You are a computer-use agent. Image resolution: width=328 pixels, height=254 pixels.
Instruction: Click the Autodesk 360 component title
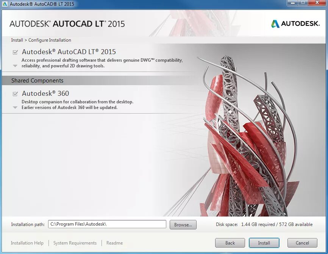click(45, 93)
